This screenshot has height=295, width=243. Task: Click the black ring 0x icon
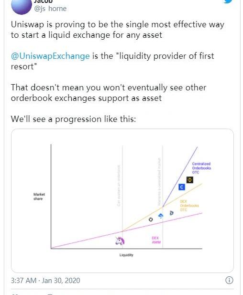tap(151, 219)
